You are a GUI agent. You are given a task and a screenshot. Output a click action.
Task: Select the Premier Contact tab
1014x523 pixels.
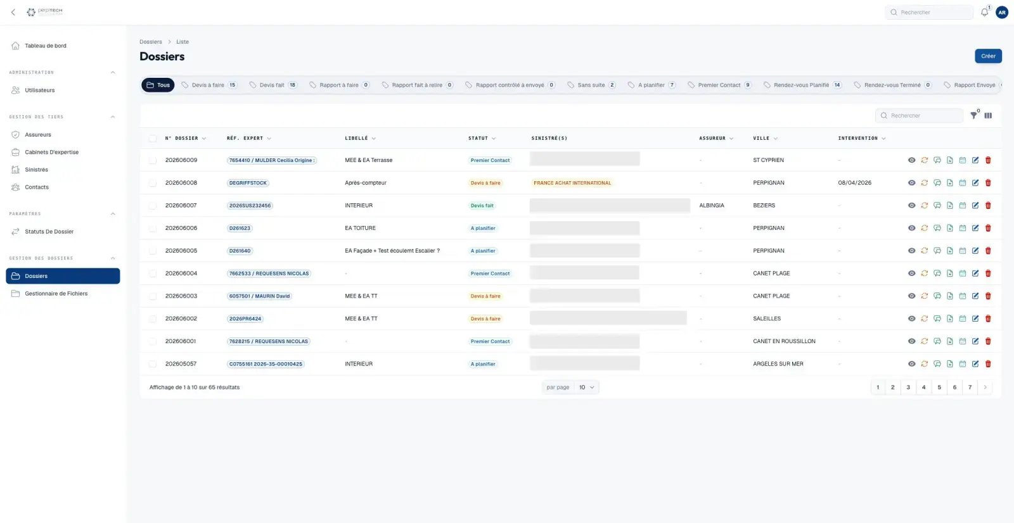tap(719, 85)
